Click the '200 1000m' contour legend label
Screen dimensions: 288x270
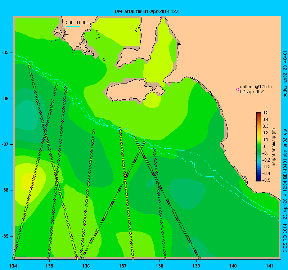78,23
